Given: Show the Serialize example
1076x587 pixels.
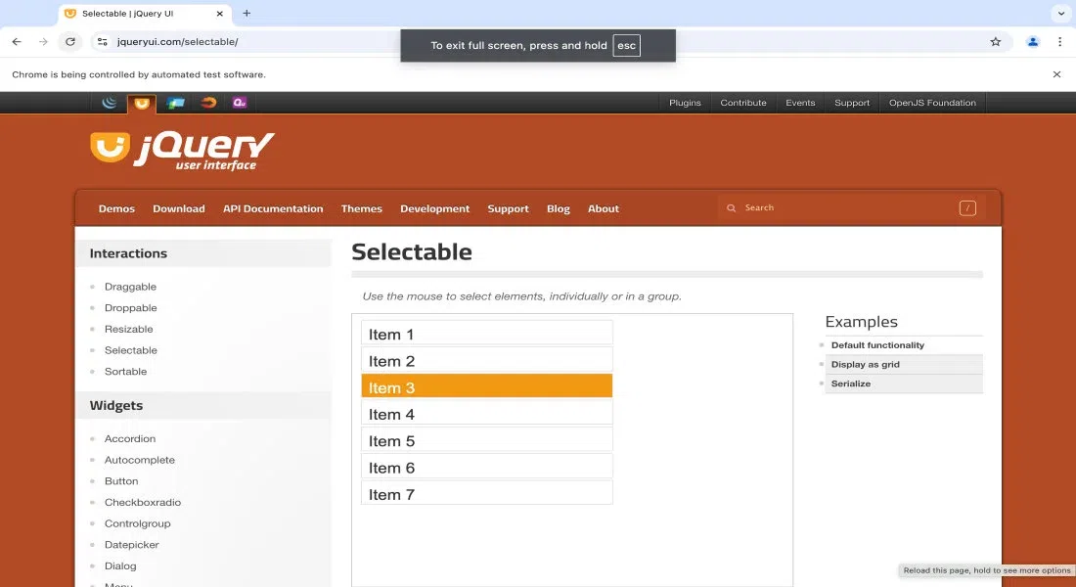Looking at the screenshot, I should tap(850, 384).
